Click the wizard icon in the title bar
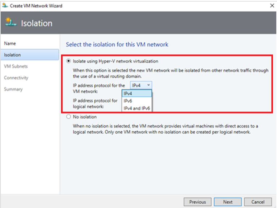 tap(4, 6)
